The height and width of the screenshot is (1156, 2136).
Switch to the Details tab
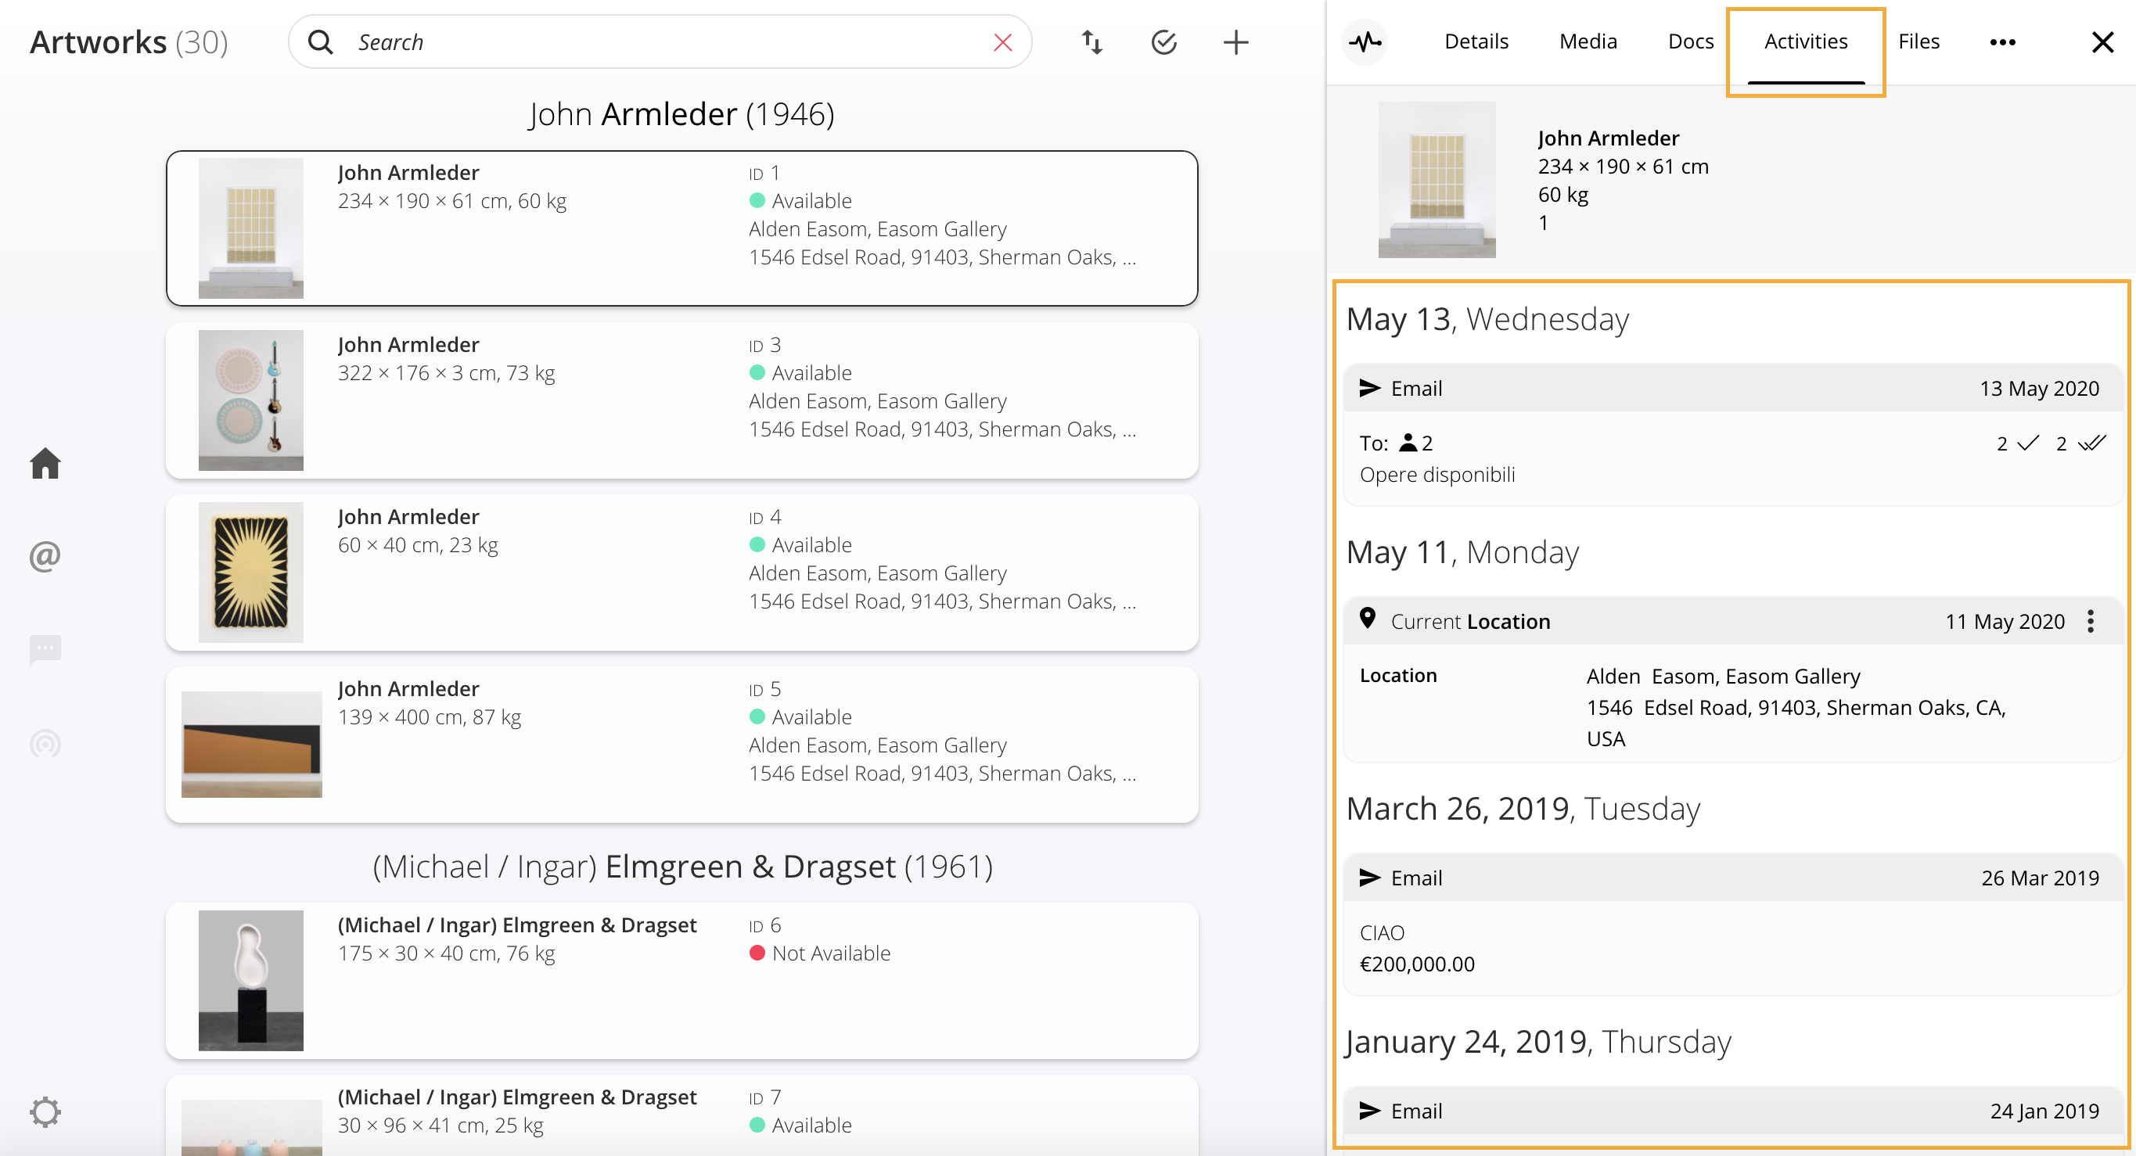point(1476,41)
